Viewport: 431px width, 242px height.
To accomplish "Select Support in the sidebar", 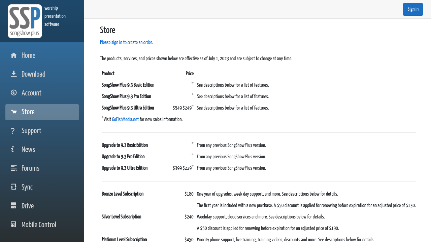I will tap(31, 131).
